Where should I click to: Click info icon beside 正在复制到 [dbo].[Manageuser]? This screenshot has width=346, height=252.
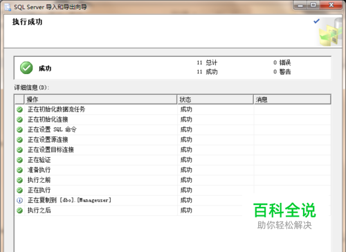coord(20,200)
